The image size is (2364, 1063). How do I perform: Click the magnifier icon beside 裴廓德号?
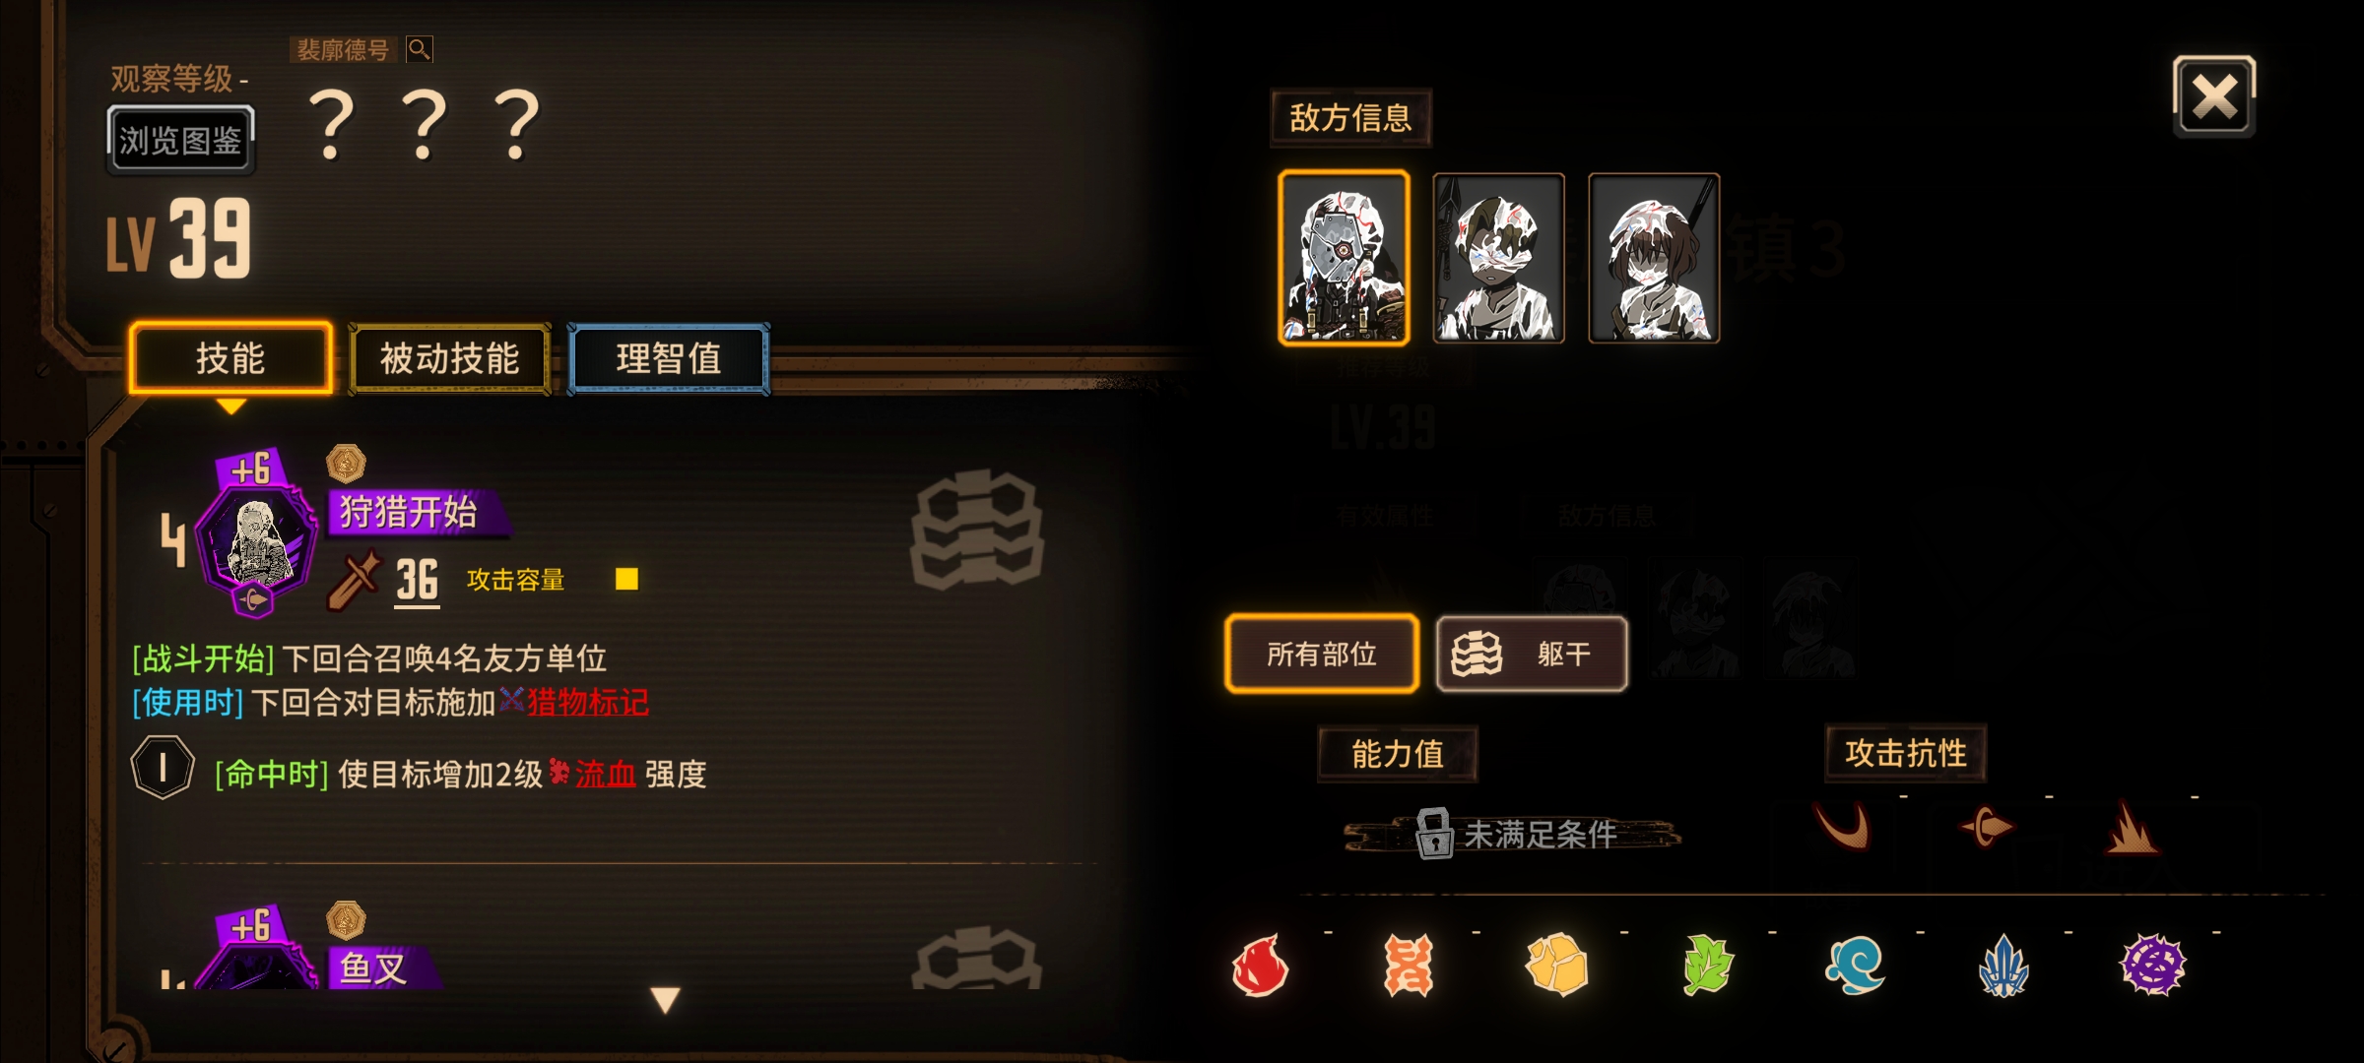pyautogui.click(x=420, y=48)
